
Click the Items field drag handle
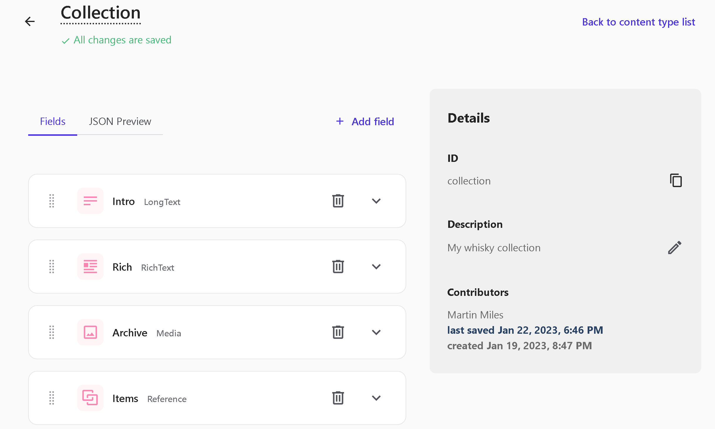[x=52, y=398]
